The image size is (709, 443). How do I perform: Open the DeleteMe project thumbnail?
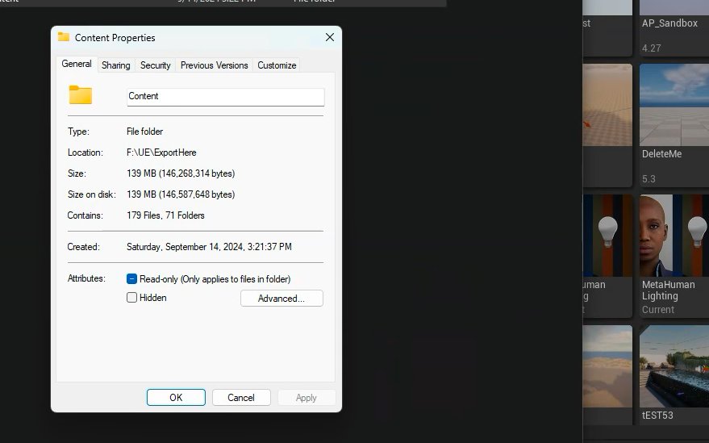point(674,105)
